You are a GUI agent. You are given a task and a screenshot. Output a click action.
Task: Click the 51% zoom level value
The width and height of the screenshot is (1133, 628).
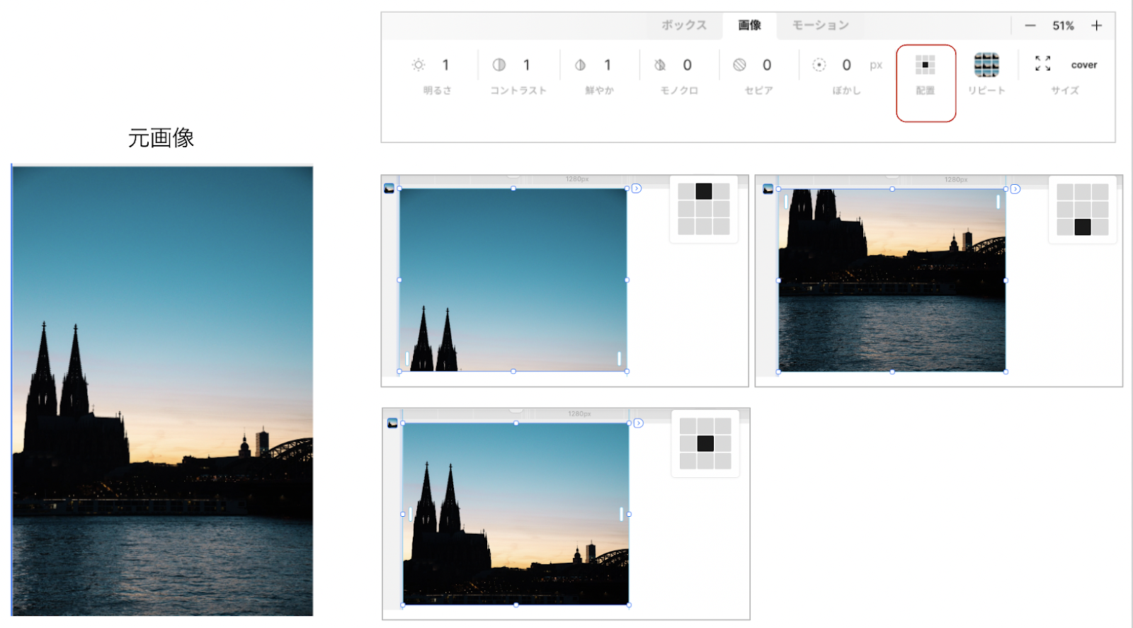[1063, 25]
